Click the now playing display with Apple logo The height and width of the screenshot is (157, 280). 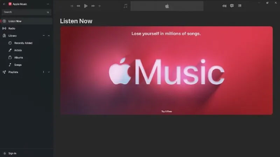[167, 6]
